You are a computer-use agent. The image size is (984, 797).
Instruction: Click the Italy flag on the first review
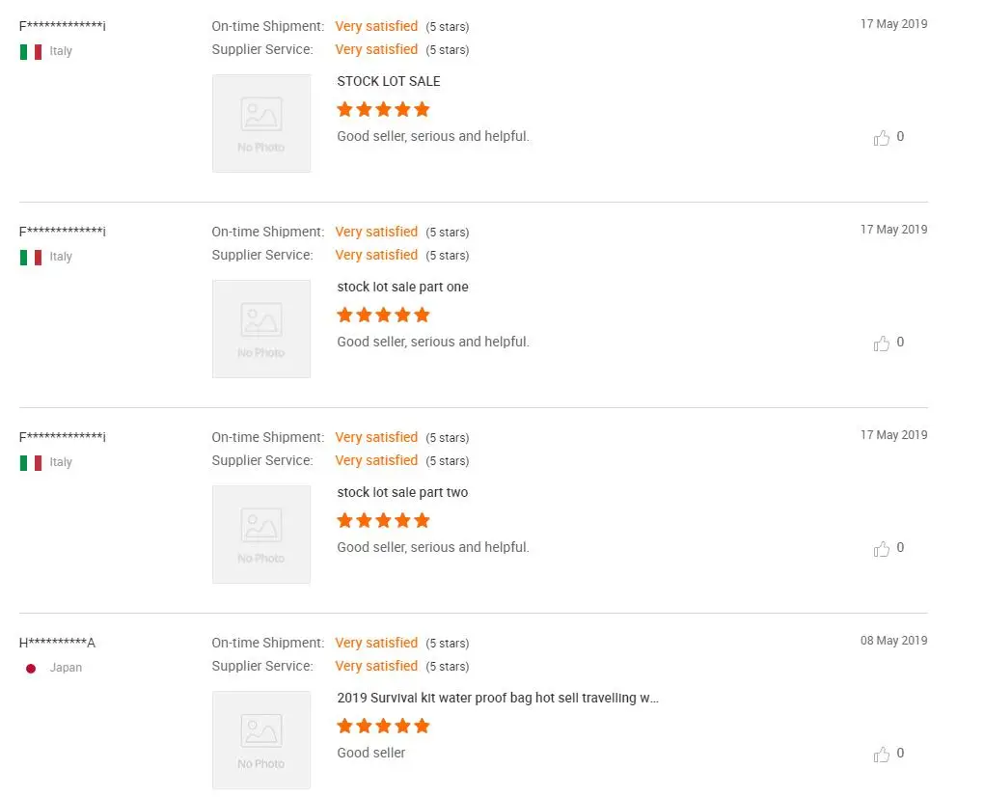coord(31,51)
